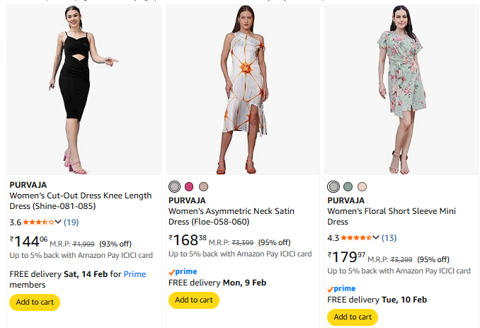
Task: Open the black cut-out dress product image
Action: coord(84,90)
